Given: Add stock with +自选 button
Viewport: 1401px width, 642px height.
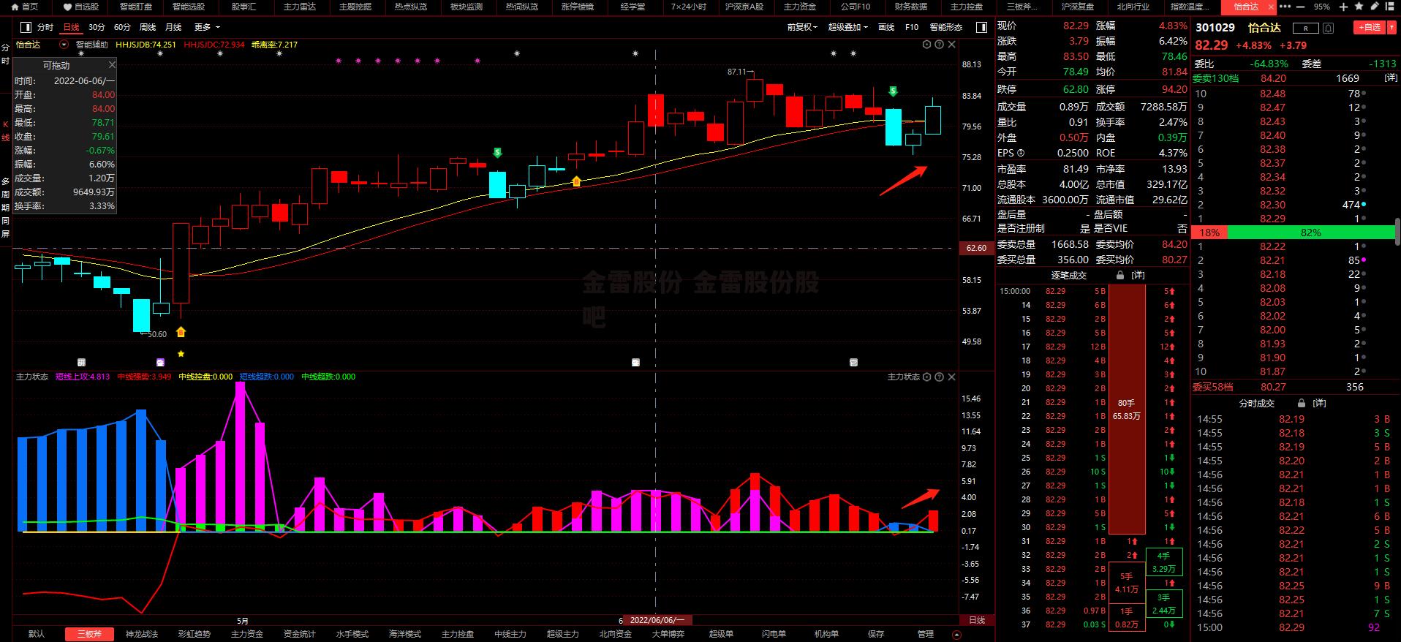Looking at the screenshot, I should [x=1369, y=27].
